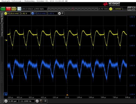Click the orange trigger time reference marker
This screenshot has height=104, width=136.
pos(67,95)
